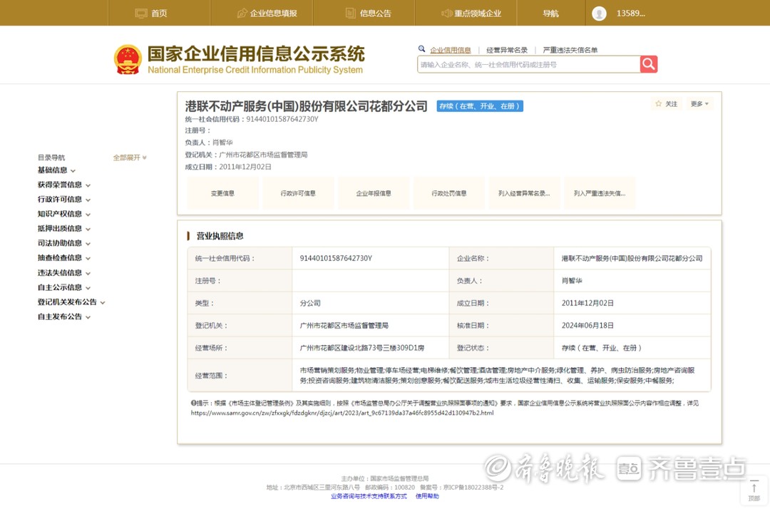Click the 2024年06月18日 approval date cell
Image resolution: width=770 pixels, height=509 pixels.
point(632,325)
